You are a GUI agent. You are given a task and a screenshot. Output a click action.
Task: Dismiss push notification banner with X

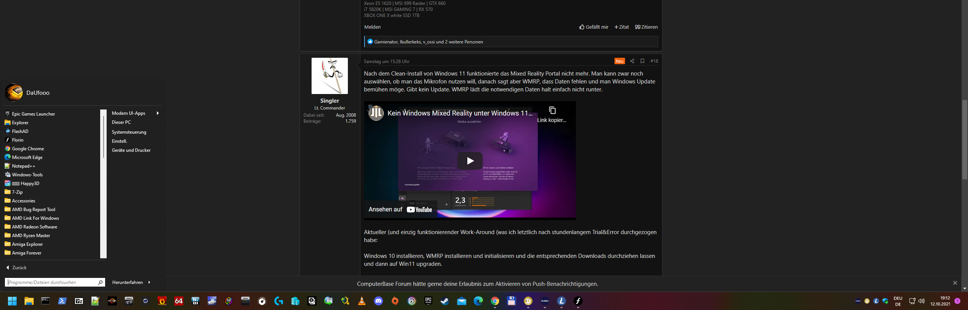[x=955, y=283]
